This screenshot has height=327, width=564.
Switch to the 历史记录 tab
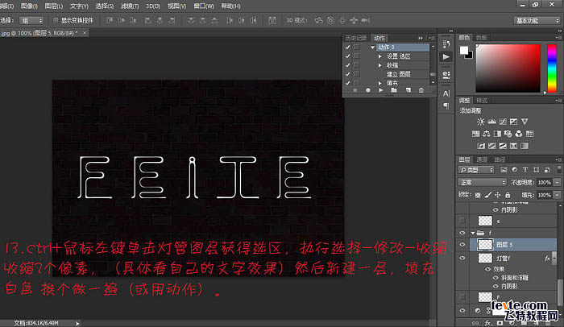click(355, 37)
